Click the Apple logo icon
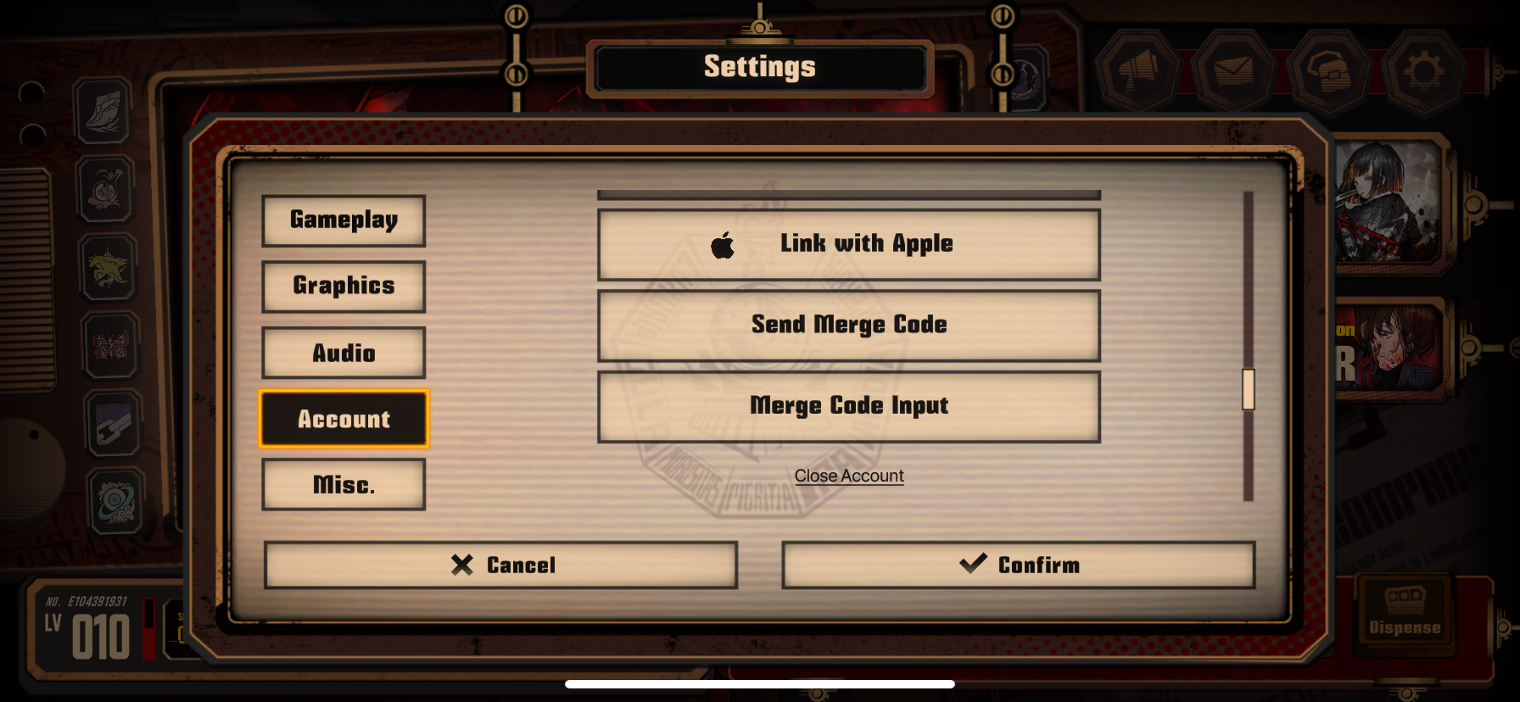 click(723, 245)
